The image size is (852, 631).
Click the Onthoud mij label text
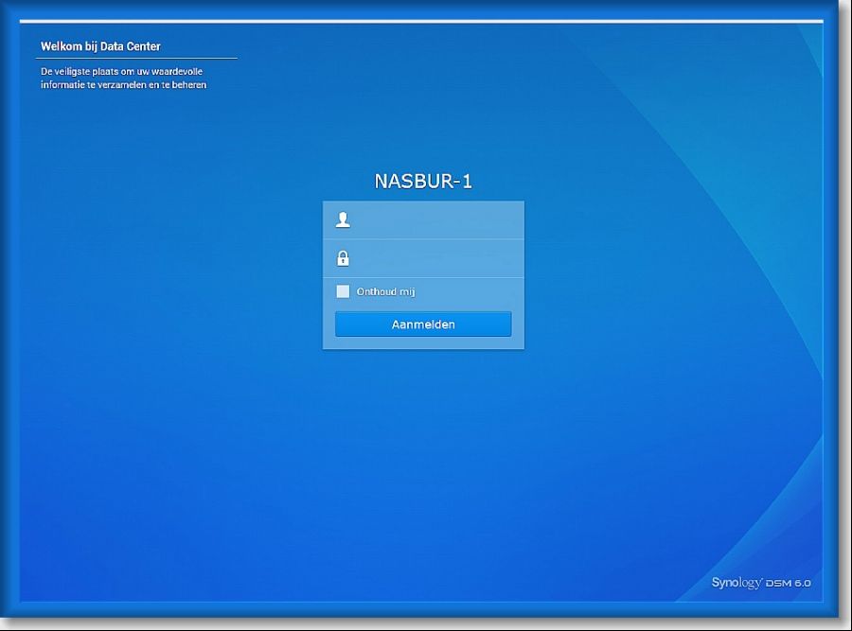tap(385, 292)
